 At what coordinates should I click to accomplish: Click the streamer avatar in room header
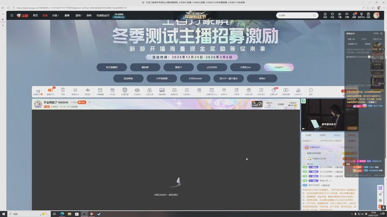tap(38, 104)
